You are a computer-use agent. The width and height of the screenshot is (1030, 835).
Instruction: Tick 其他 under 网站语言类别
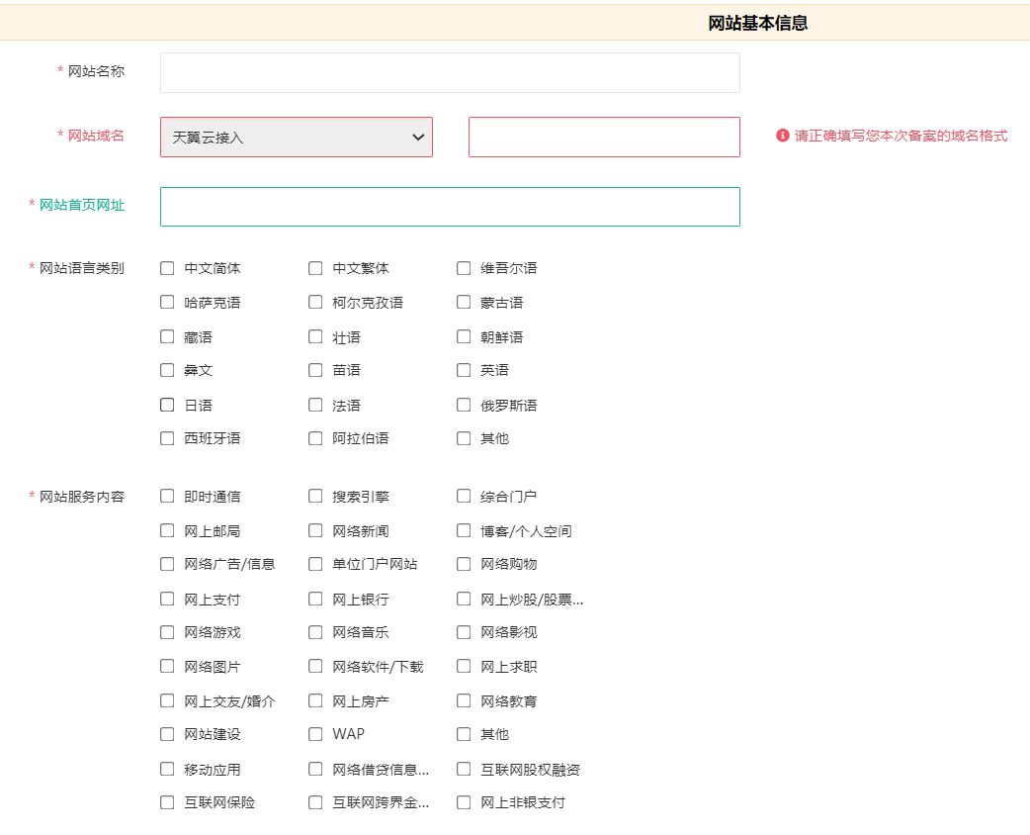(464, 438)
